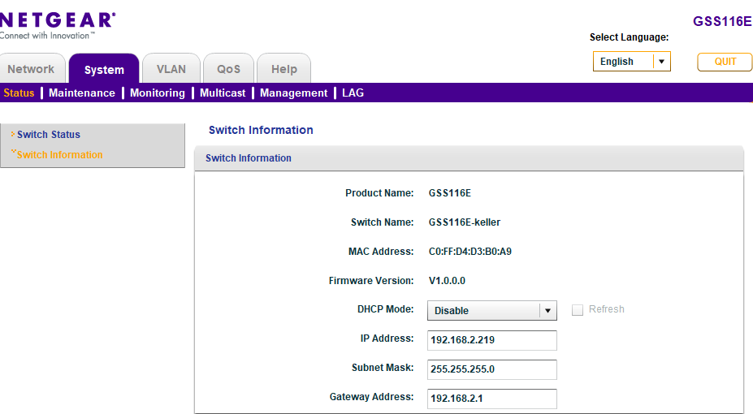Screen dimensions: 753x414
Task: Open the Network tab
Action: click(31, 69)
